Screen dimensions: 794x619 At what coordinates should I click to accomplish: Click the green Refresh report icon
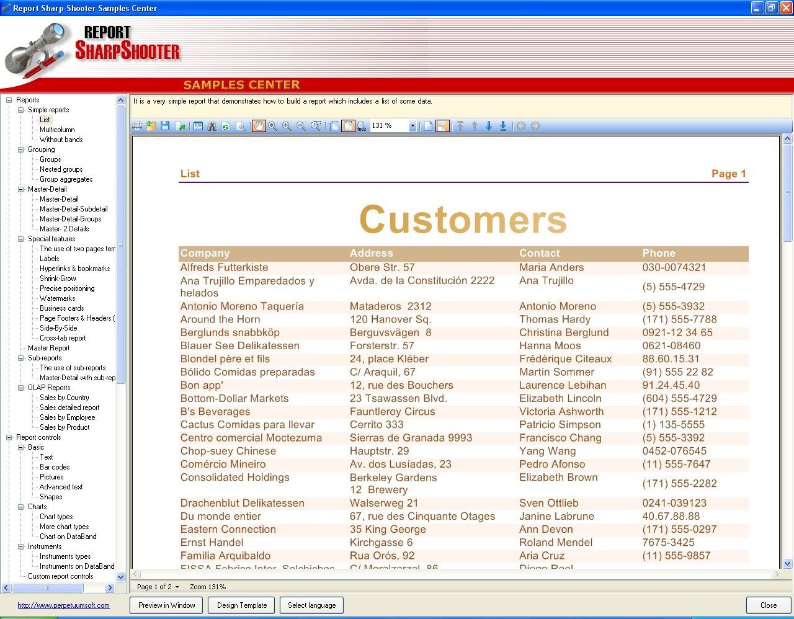click(226, 126)
